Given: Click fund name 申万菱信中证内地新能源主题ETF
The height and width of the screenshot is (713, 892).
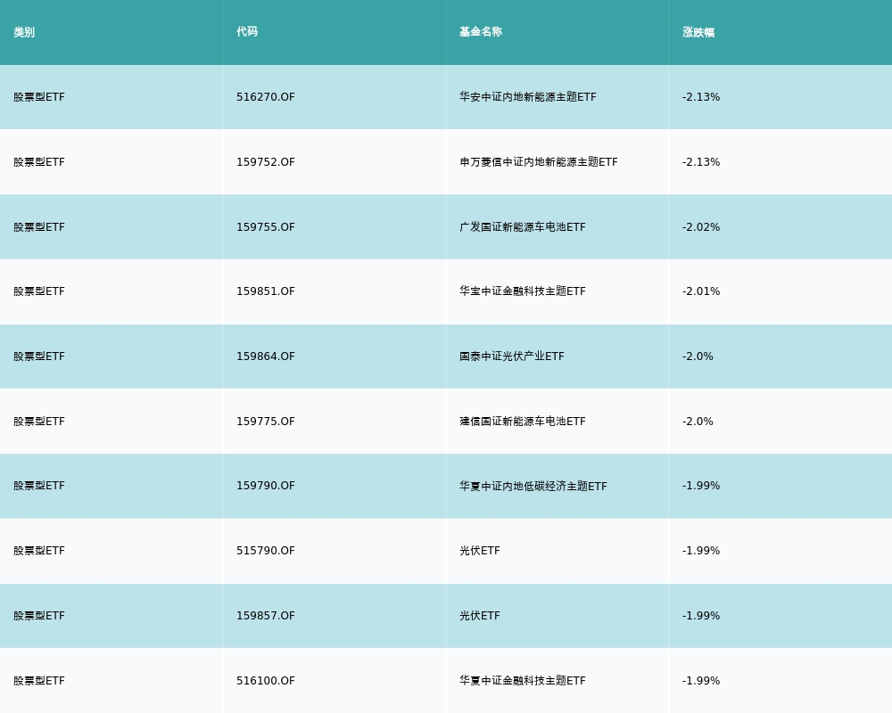Looking at the screenshot, I should [539, 162].
